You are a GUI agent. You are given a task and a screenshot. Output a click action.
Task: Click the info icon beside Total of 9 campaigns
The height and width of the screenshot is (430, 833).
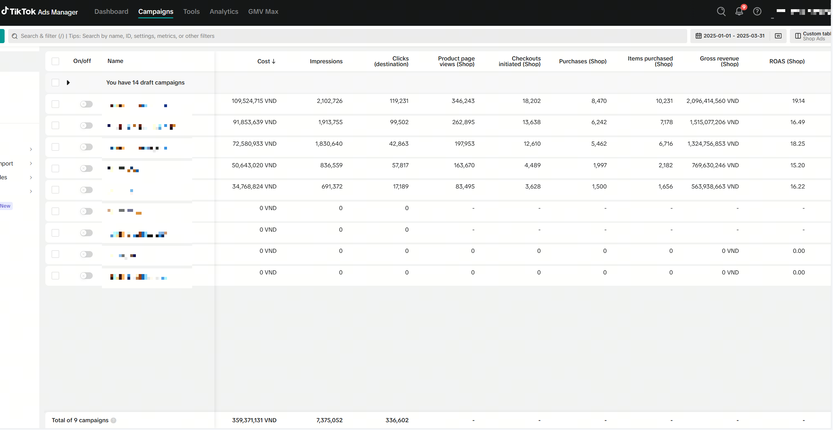coord(113,420)
